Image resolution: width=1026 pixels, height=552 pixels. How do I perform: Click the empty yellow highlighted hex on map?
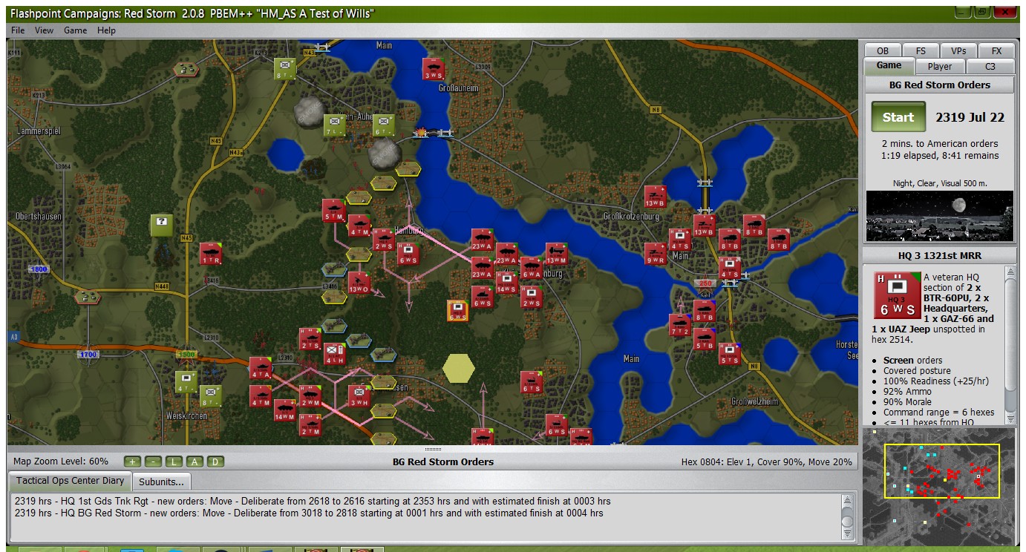tap(458, 368)
